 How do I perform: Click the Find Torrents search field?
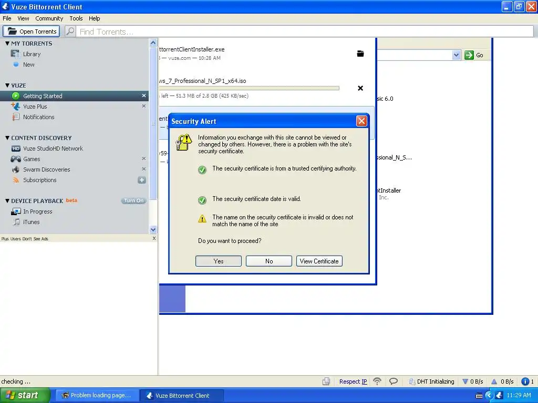[305, 31]
